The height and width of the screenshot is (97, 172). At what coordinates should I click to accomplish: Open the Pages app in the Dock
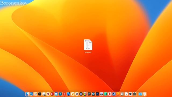click(118, 94)
